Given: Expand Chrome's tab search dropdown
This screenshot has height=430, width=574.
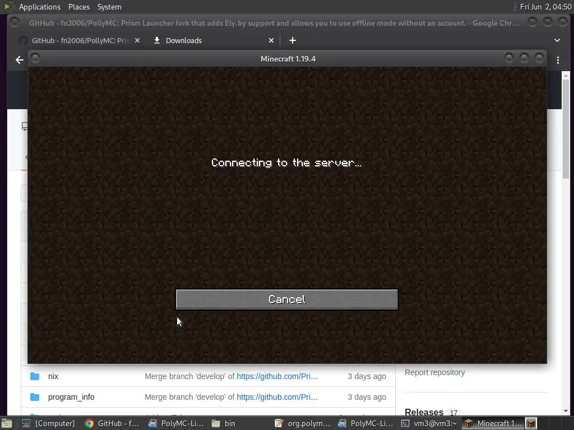Looking at the screenshot, I should click(557, 40).
